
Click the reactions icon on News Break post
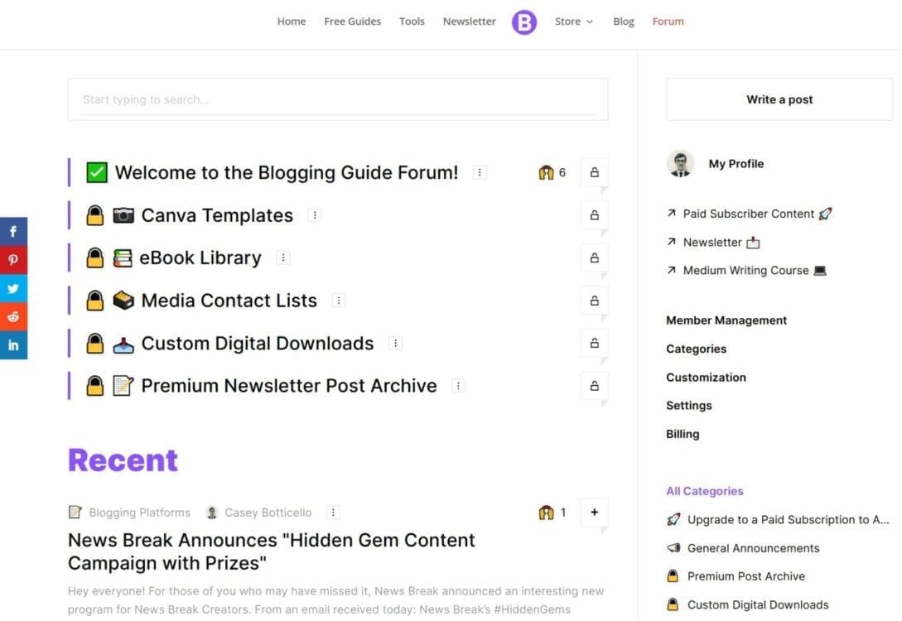click(546, 513)
